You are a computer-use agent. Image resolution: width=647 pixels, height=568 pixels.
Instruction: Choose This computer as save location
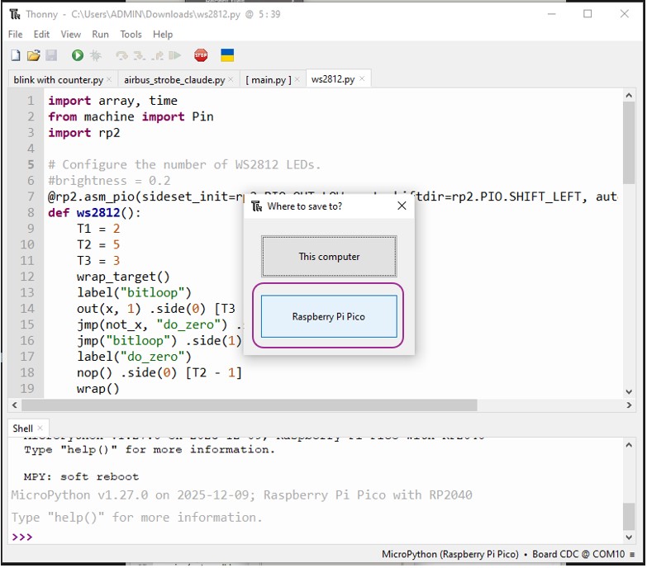point(329,257)
